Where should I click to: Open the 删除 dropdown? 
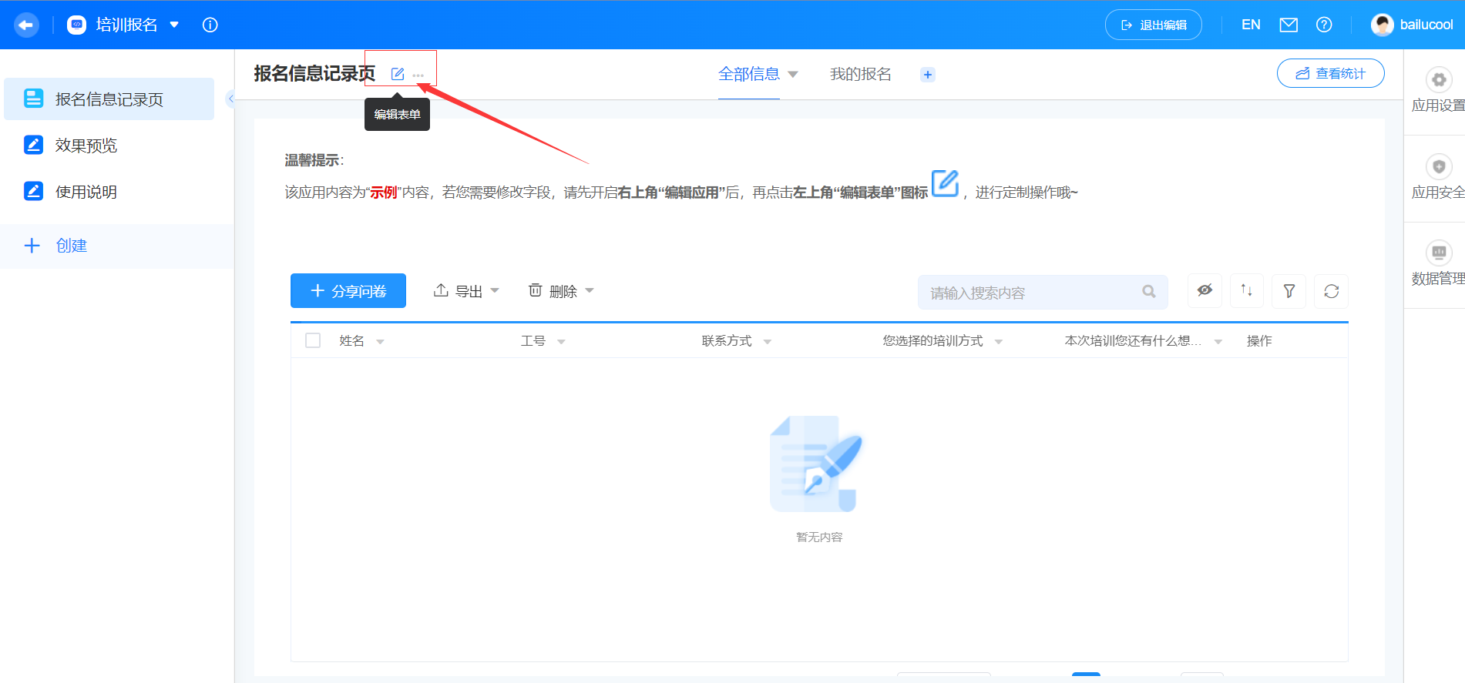click(x=561, y=291)
